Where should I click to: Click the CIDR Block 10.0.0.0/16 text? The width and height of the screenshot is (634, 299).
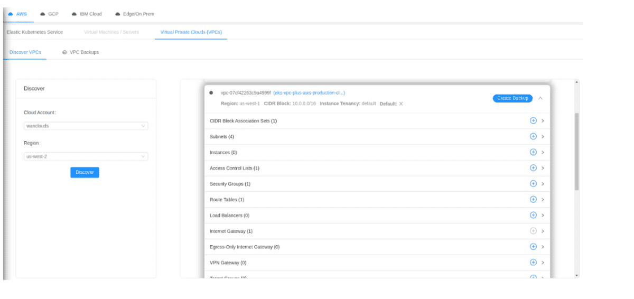(290, 104)
